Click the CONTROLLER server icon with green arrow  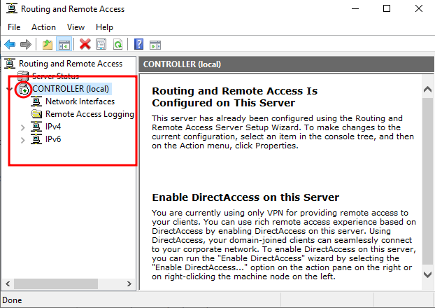click(24, 89)
